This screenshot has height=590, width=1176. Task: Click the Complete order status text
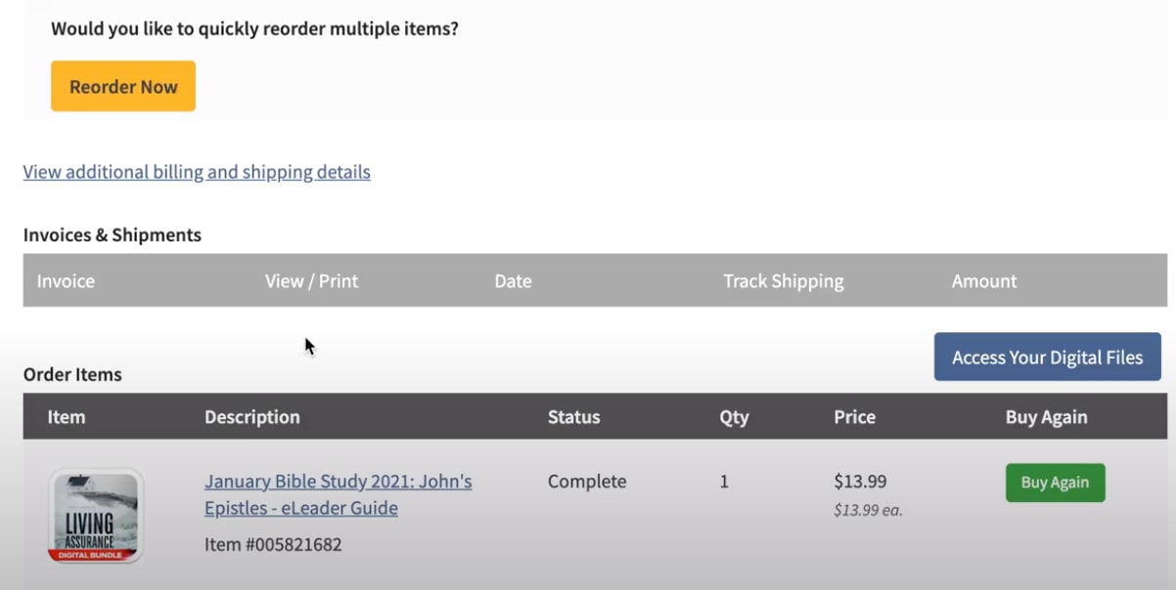[x=587, y=482]
